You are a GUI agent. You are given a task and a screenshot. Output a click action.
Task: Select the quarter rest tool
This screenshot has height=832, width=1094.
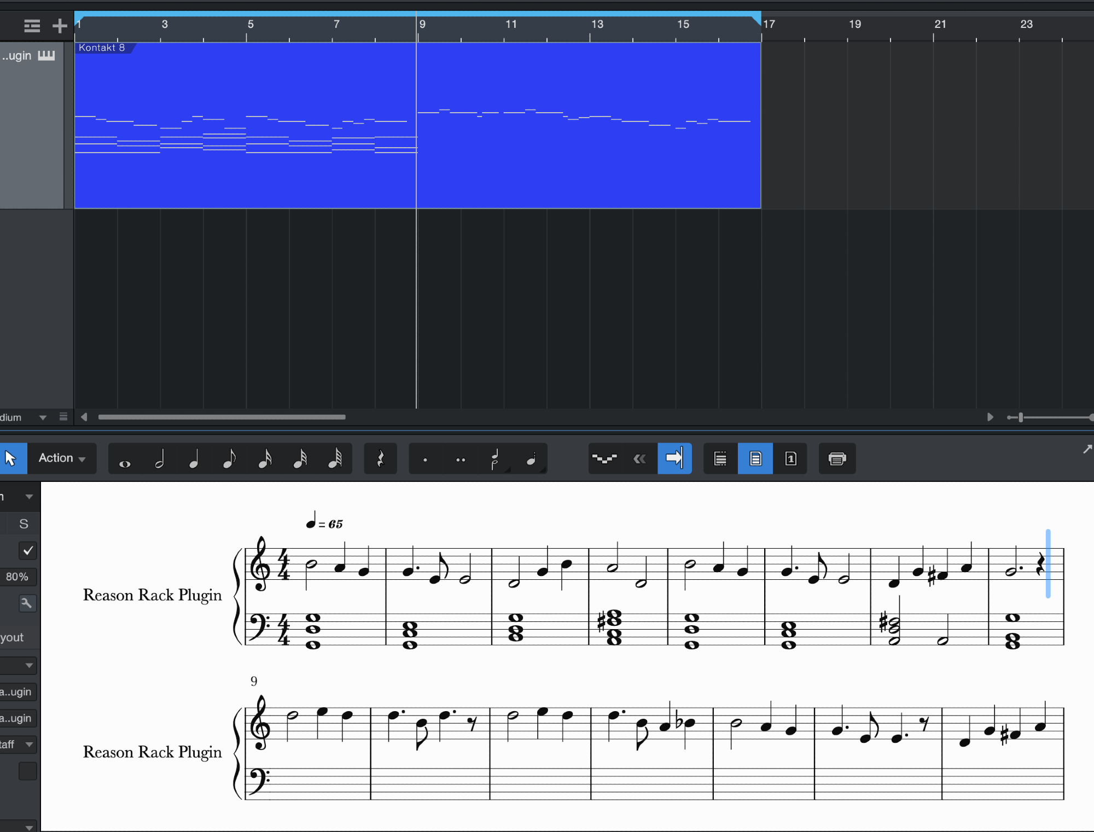(380, 458)
